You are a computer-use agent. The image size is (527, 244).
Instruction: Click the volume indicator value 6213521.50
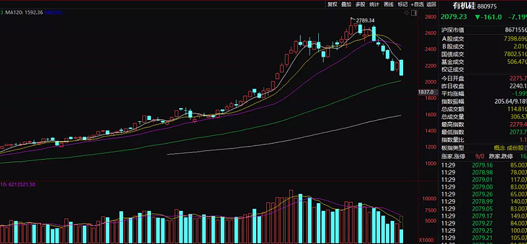point(22,185)
